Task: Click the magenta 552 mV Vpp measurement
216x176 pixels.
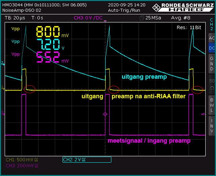Action: 52,57
